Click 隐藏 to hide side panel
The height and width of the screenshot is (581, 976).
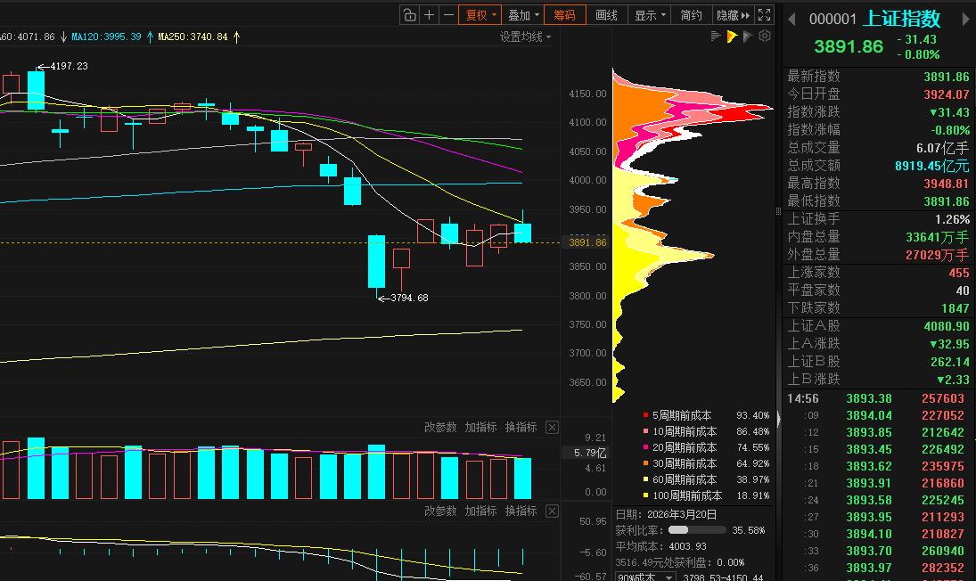click(x=734, y=15)
